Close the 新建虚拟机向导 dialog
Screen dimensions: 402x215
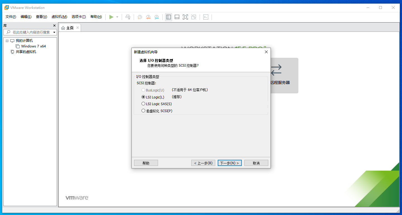tap(266, 52)
